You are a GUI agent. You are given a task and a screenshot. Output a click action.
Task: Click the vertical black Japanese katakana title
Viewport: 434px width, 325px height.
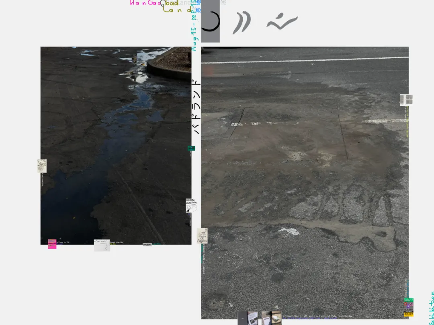[x=196, y=107]
